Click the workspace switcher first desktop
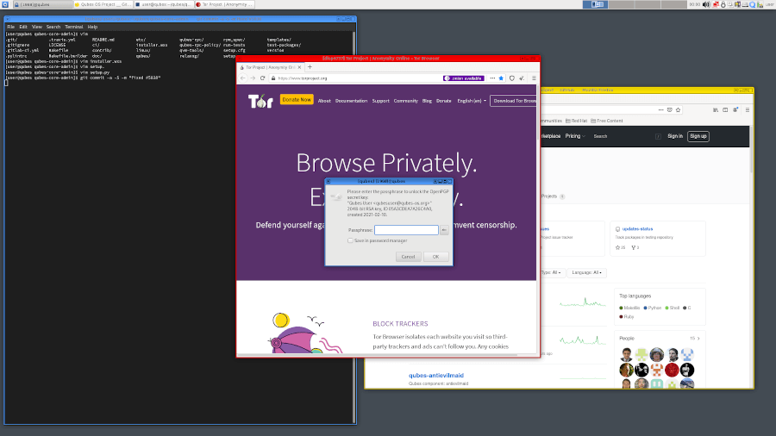776x436 pixels. [595, 4]
